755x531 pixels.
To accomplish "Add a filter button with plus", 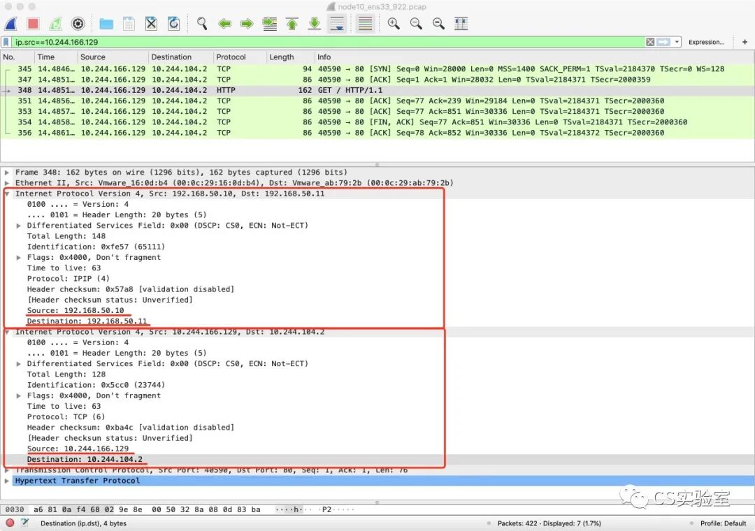I will point(745,43).
